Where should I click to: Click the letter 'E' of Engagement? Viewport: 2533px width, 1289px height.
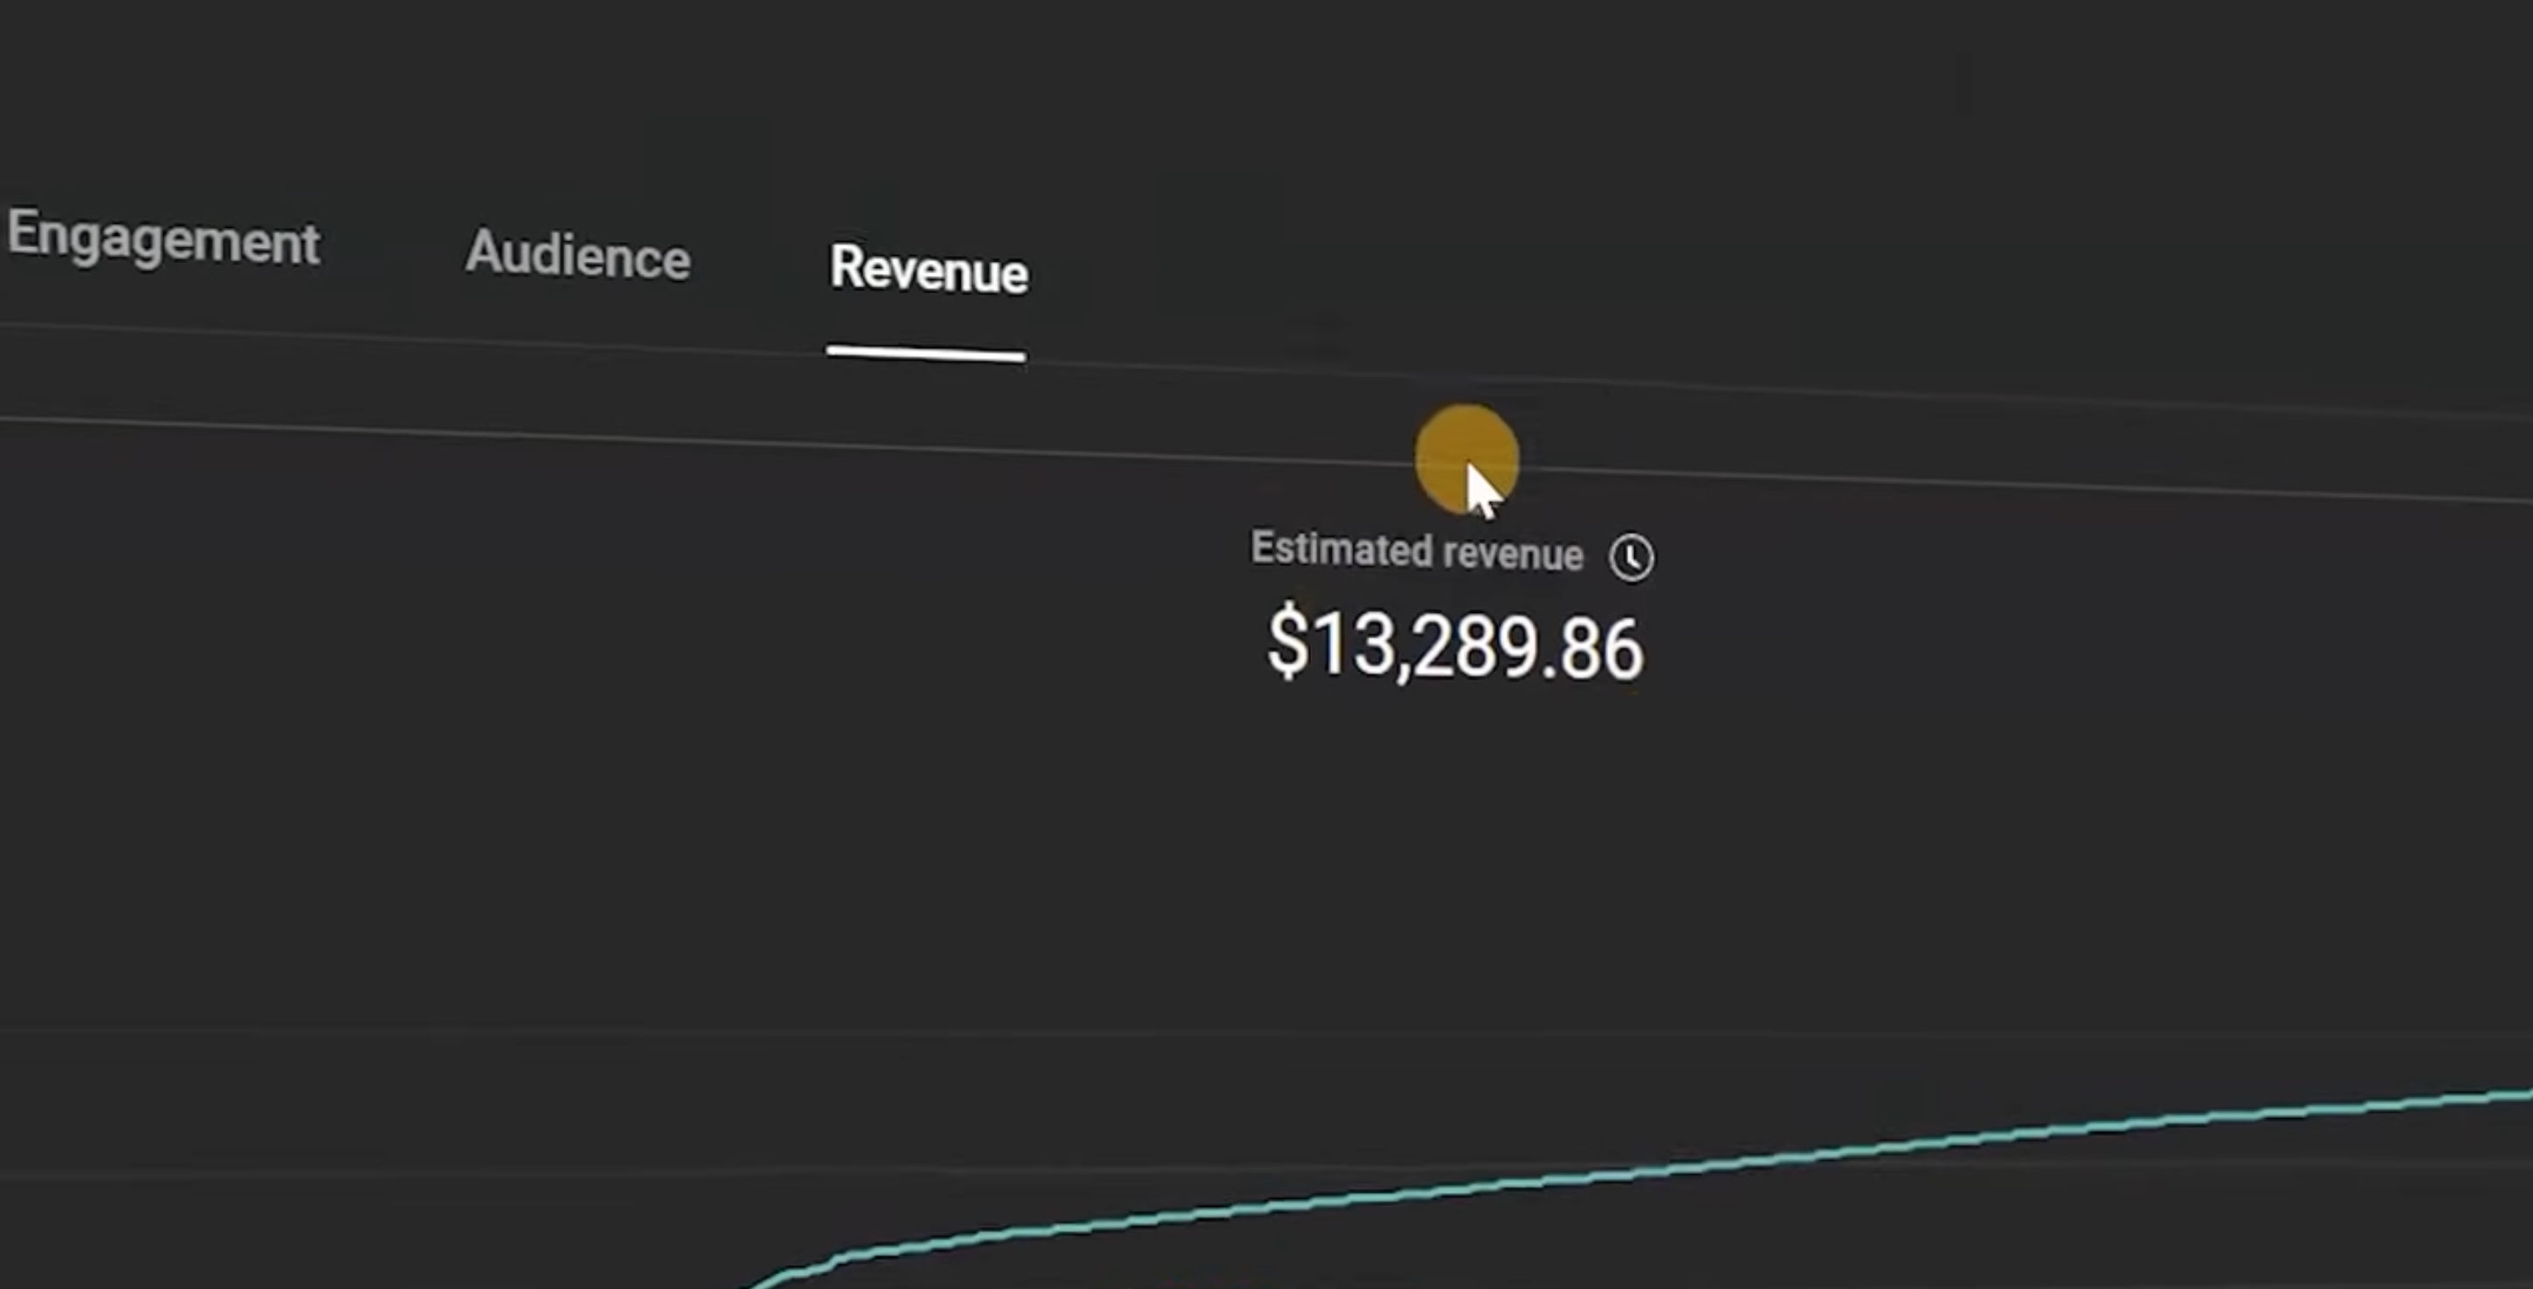[23, 231]
